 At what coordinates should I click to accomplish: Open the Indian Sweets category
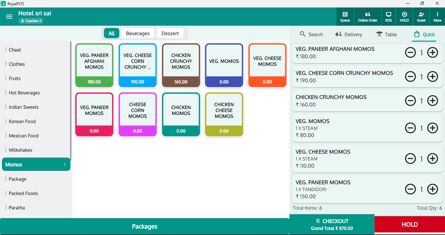point(36,107)
